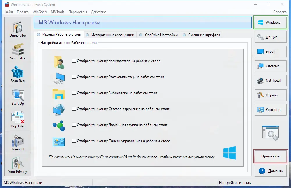
Task: Switch to Испорченные ассоциации tab
Action: coord(110,35)
